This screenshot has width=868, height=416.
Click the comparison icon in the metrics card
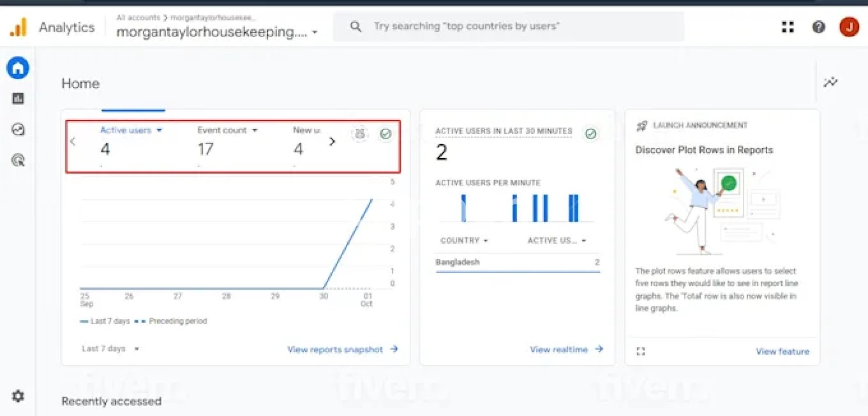click(360, 134)
